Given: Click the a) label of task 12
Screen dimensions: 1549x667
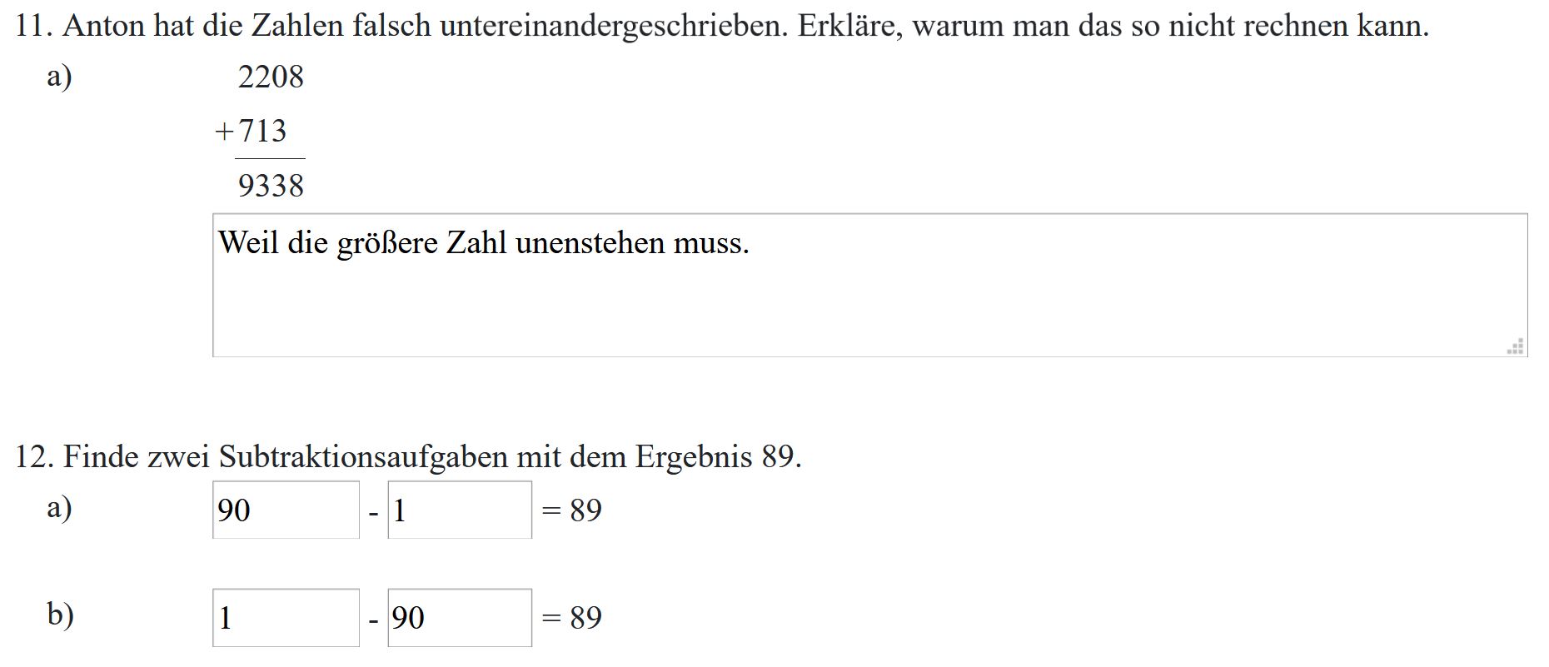Looking at the screenshot, I should coord(59,507).
